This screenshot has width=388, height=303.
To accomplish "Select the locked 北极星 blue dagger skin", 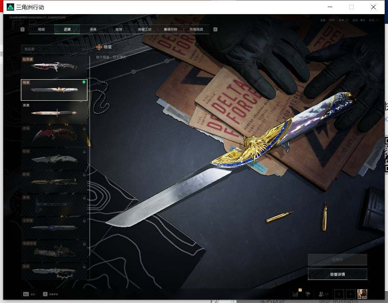I will point(54,228).
